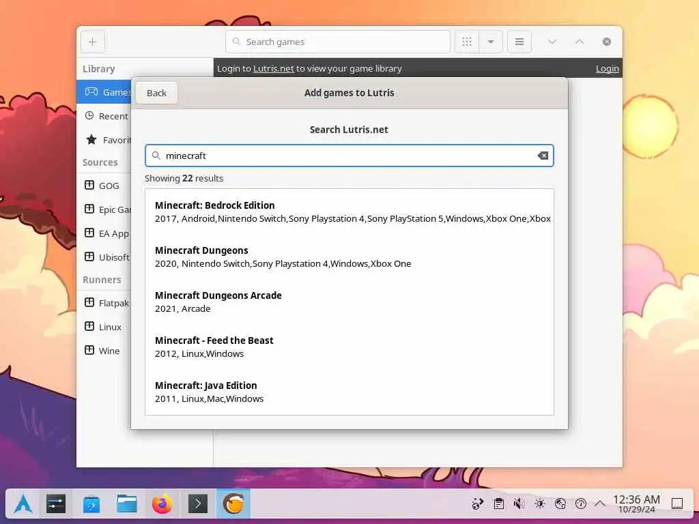Select Minecraft: Bedrock Edition result

(x=349, y=212)
